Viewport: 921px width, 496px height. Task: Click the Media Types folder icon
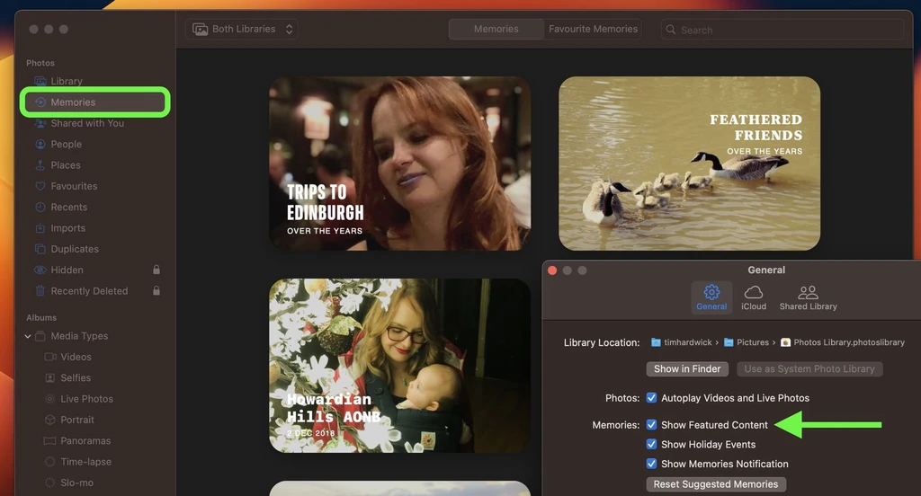coord(40,336)
